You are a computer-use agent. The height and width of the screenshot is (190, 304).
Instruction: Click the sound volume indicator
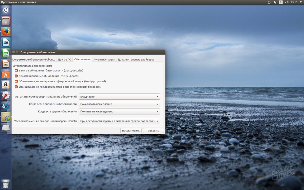point(287,2)
